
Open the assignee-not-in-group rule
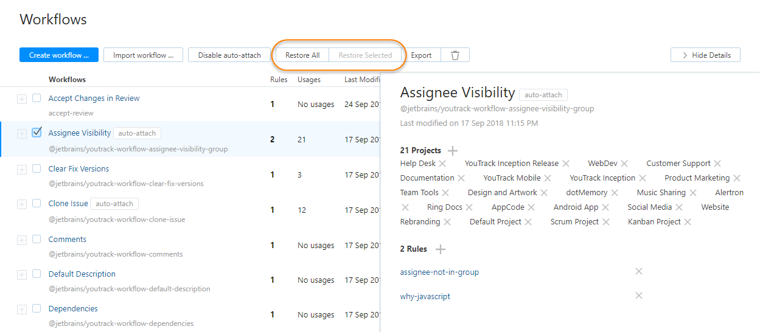(439, 272)
